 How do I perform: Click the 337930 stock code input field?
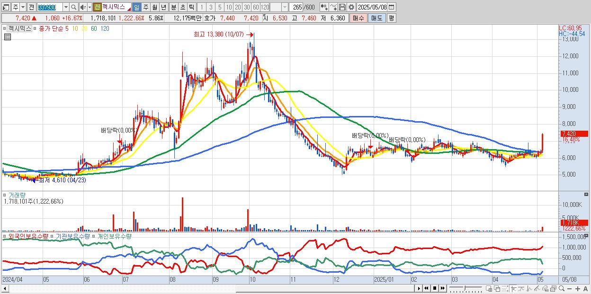click(50, 7)
